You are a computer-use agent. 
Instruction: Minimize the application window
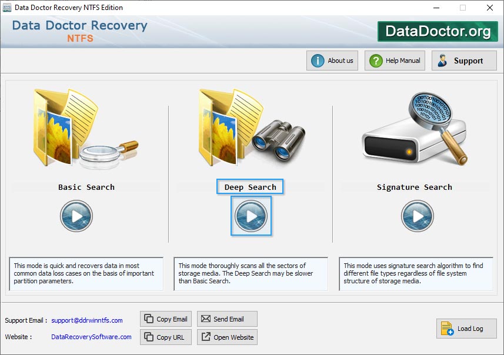(x=436, y=8)
